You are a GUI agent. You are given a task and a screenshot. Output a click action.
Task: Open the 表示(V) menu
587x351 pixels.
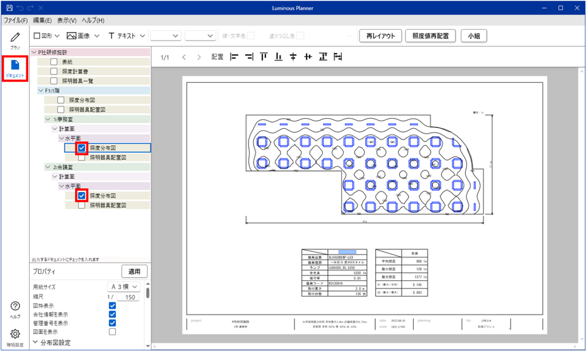pyautogui.click(x=67, y=20)
